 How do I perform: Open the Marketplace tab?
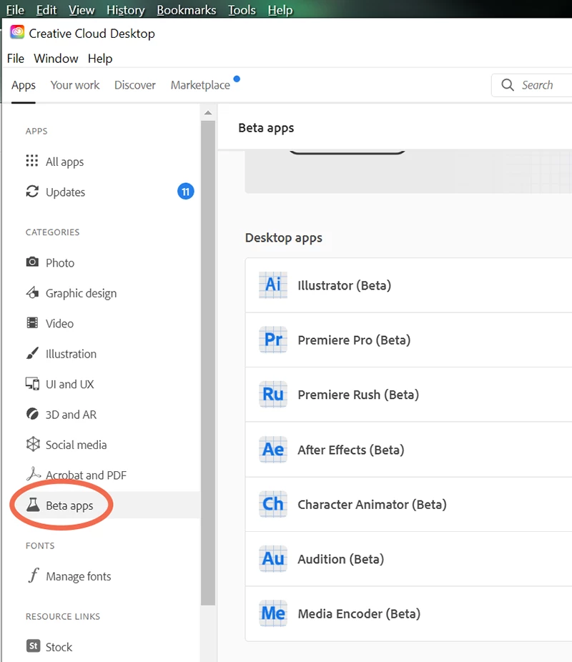(200, 85)
